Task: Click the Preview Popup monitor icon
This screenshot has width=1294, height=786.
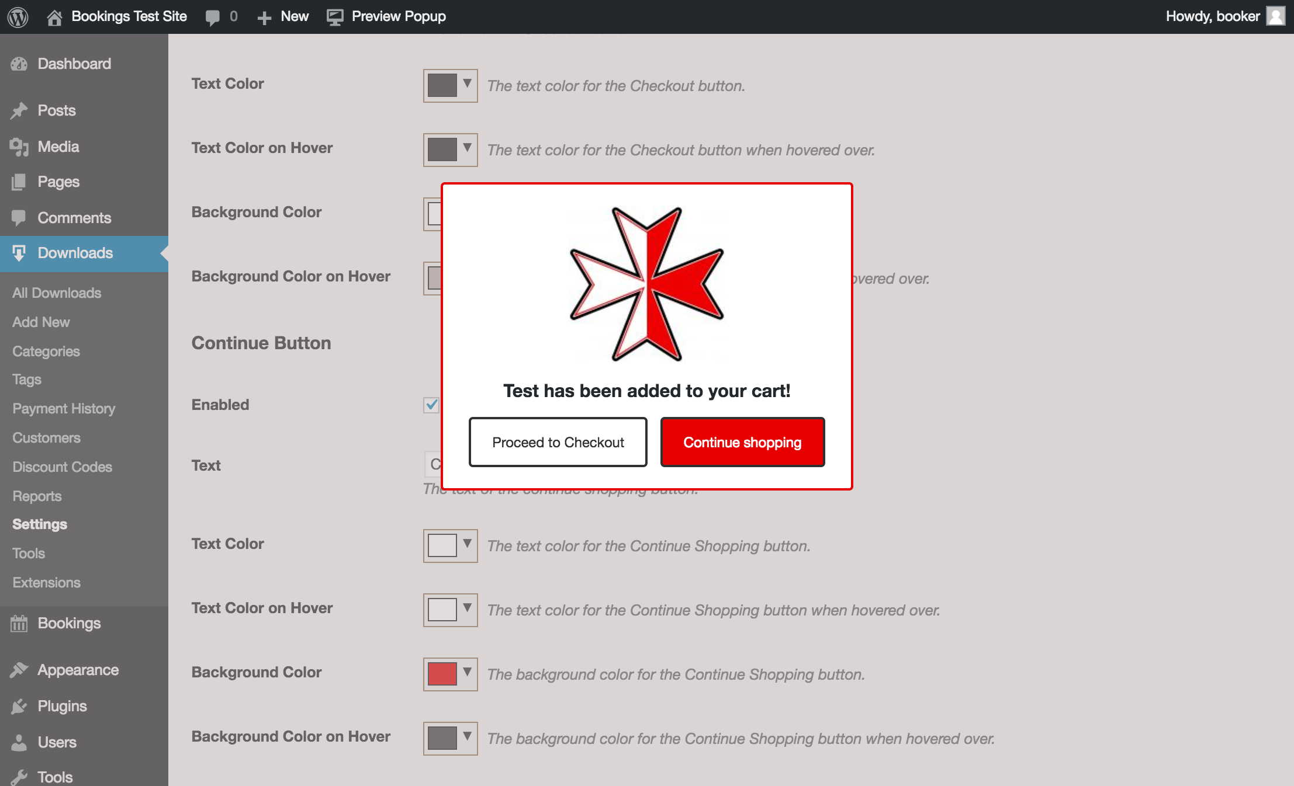Action: (x=335, y=17)
